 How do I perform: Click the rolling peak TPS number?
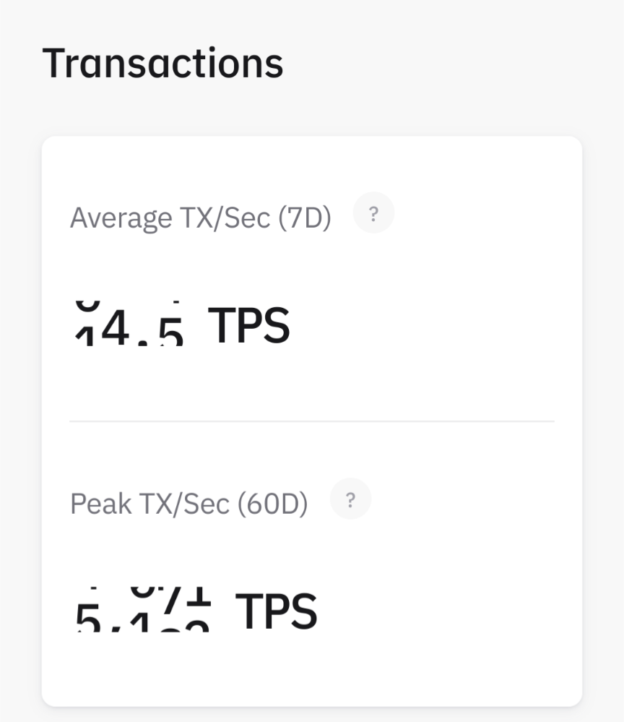143,611
